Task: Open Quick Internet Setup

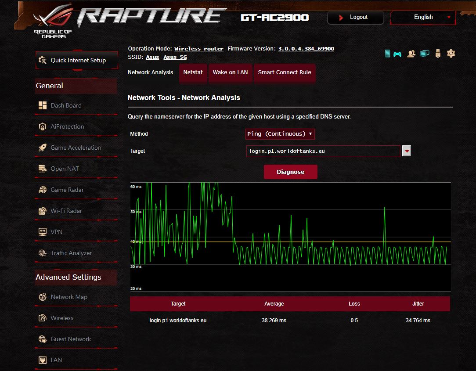Action: (77, 60)
